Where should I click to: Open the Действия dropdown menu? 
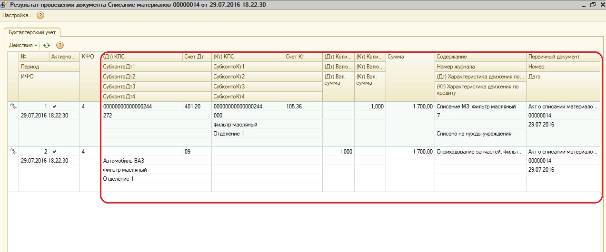pyautogui.click(x=23, y=45)
